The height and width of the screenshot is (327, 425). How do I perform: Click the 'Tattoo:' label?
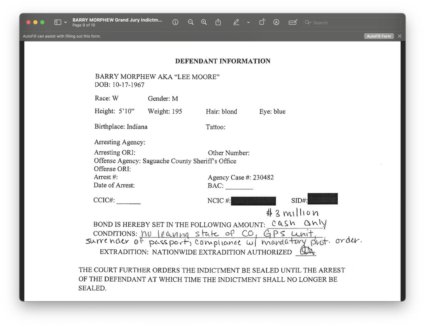[x=215, y=127]
